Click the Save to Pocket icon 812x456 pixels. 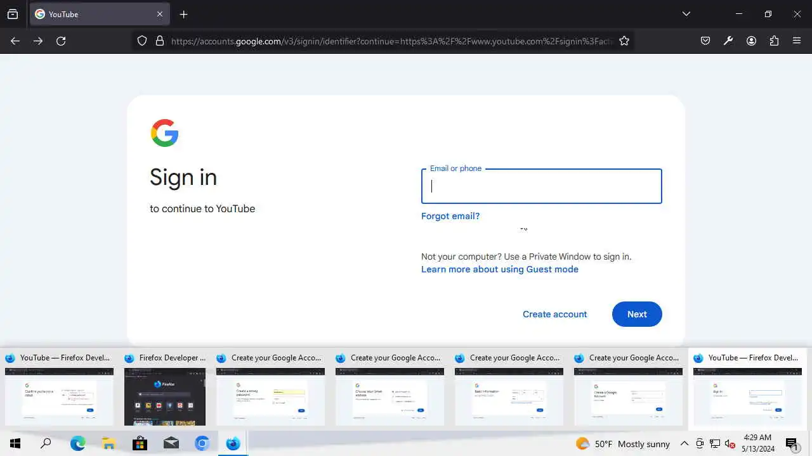705,41
